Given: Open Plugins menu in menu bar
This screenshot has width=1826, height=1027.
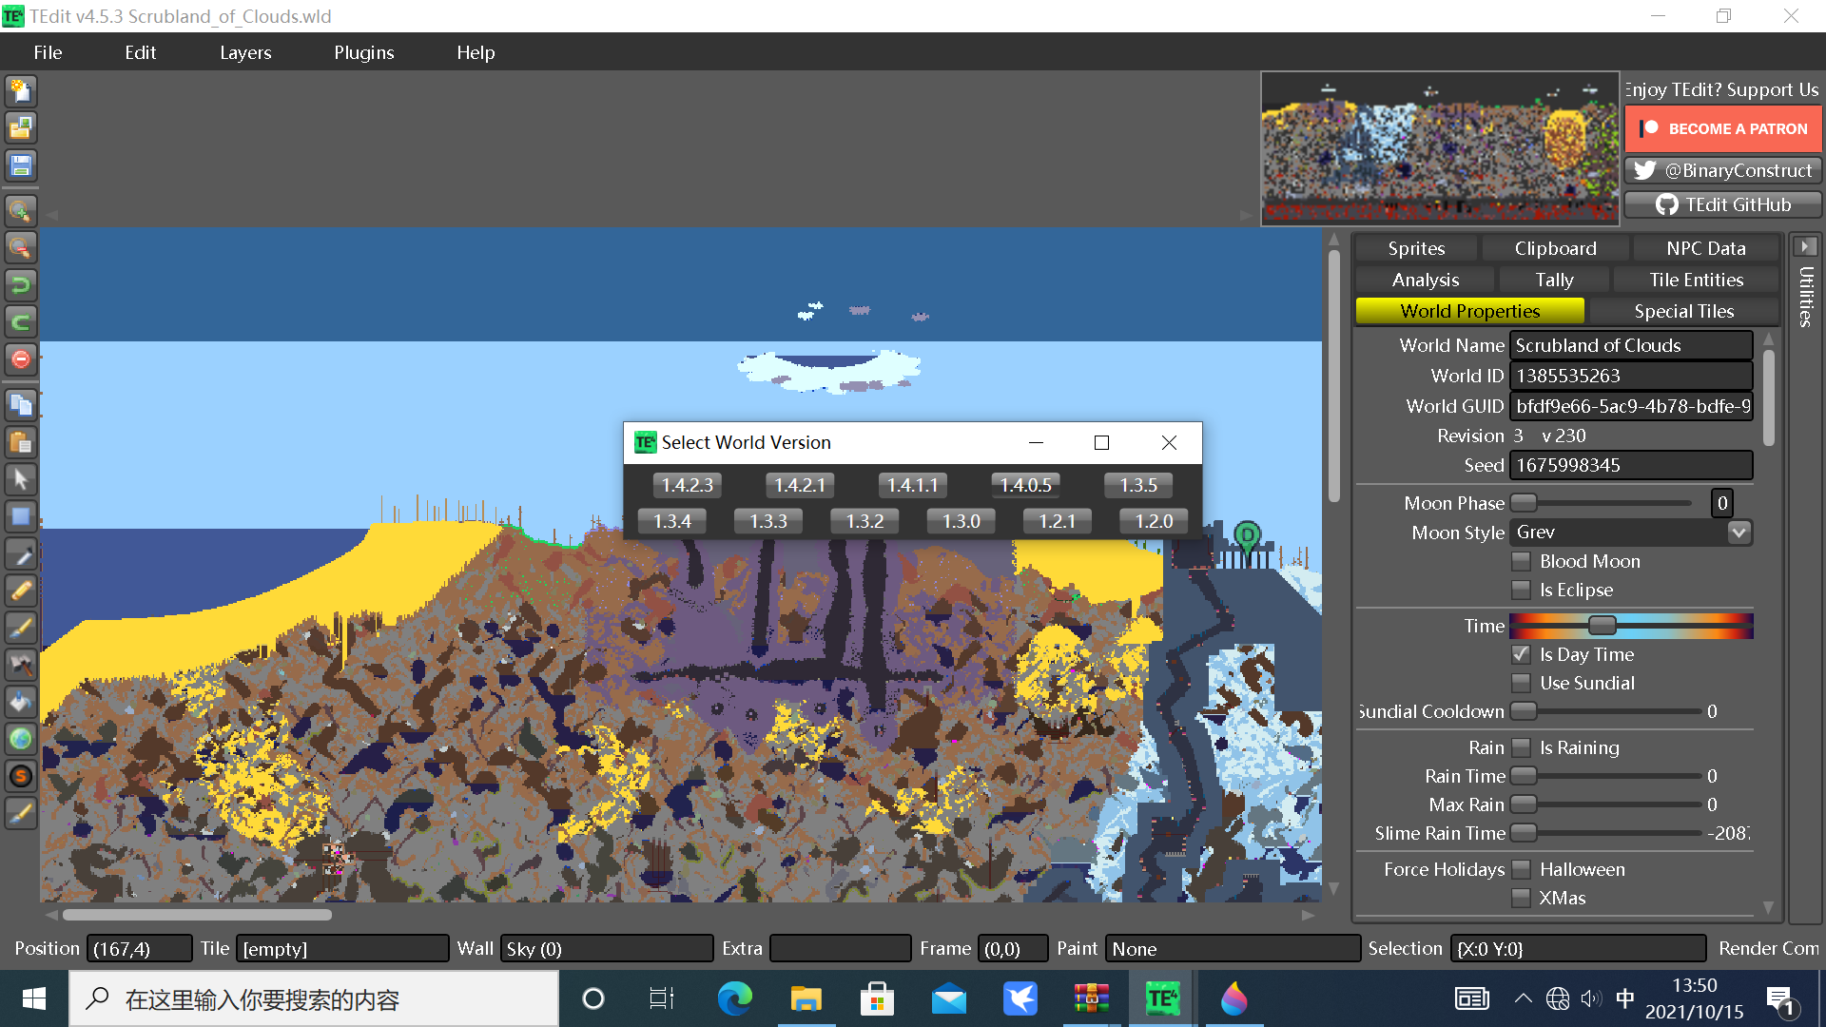Looking at the screenshot, I should [x=362, y=51].
